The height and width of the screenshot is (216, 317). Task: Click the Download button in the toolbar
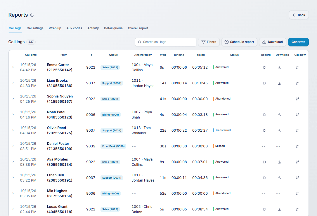point(273,42)
